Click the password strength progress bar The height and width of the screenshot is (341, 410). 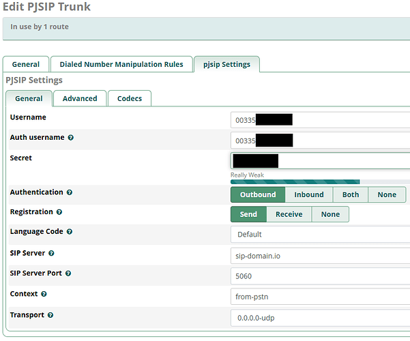coord(321,181)
